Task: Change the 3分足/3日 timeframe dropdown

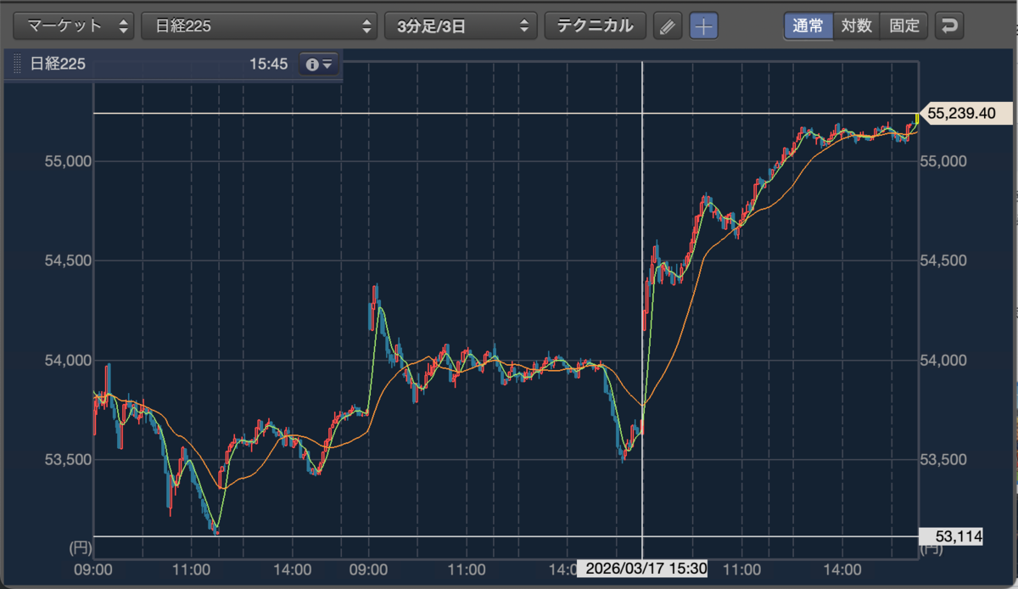Action: (x=461, y=25)
